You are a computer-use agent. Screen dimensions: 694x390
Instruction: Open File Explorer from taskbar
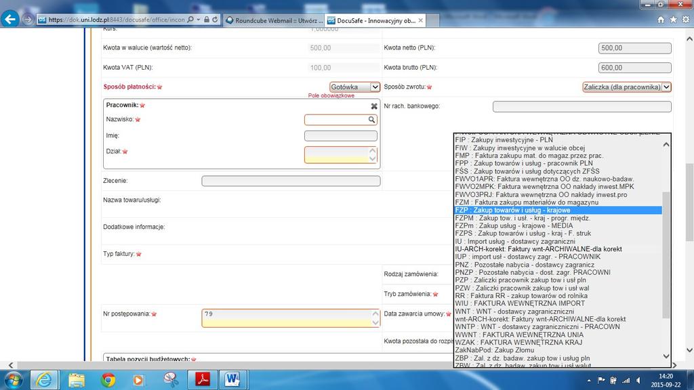(76, 380)
